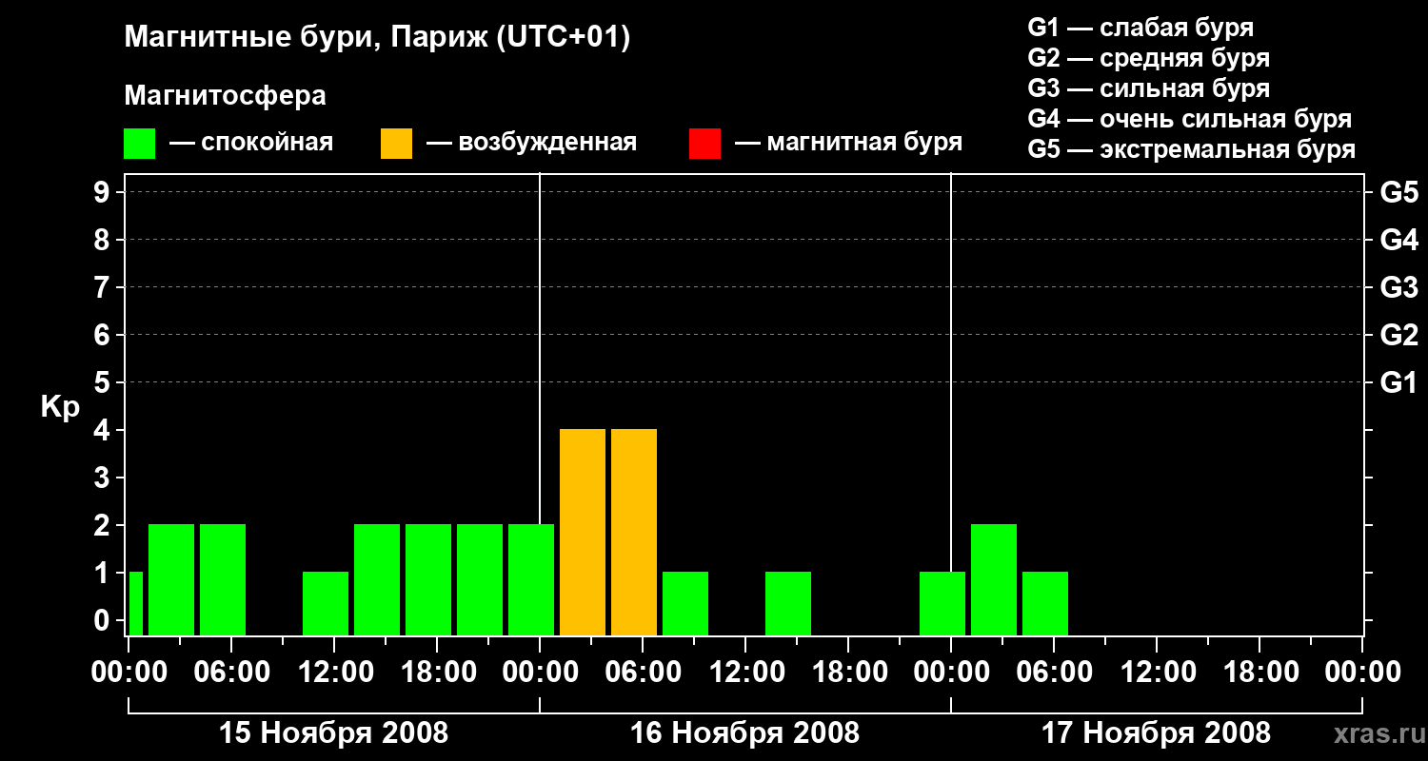
Task: Click the second orange Kp 4 bar before 06:00
Action: tap(634, 532)
